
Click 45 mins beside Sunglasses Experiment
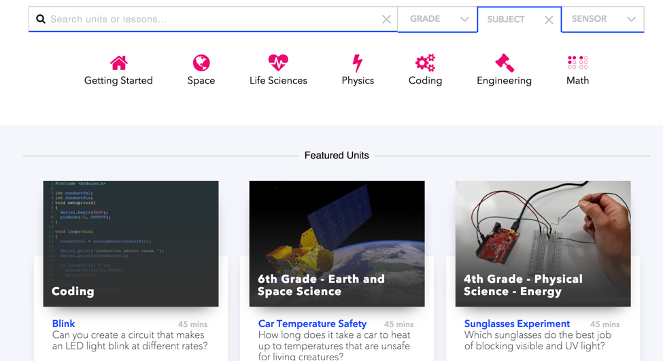pyautogui.click(x=605, y=324)
